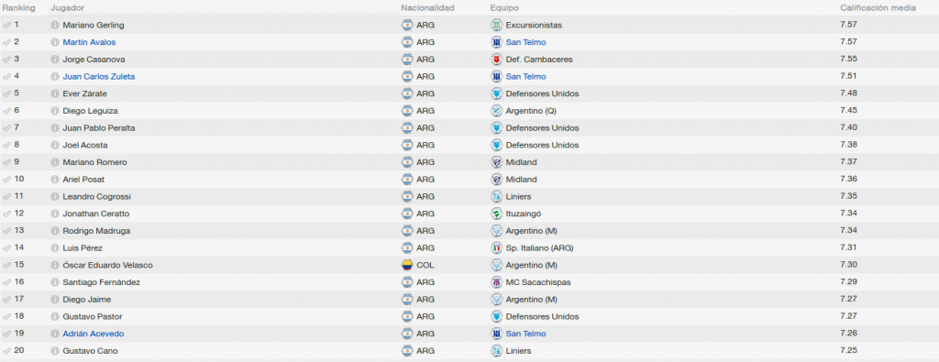Sort by Jugador column header
The height and width of the screenshot is (362, 939).
click(67, 8)
